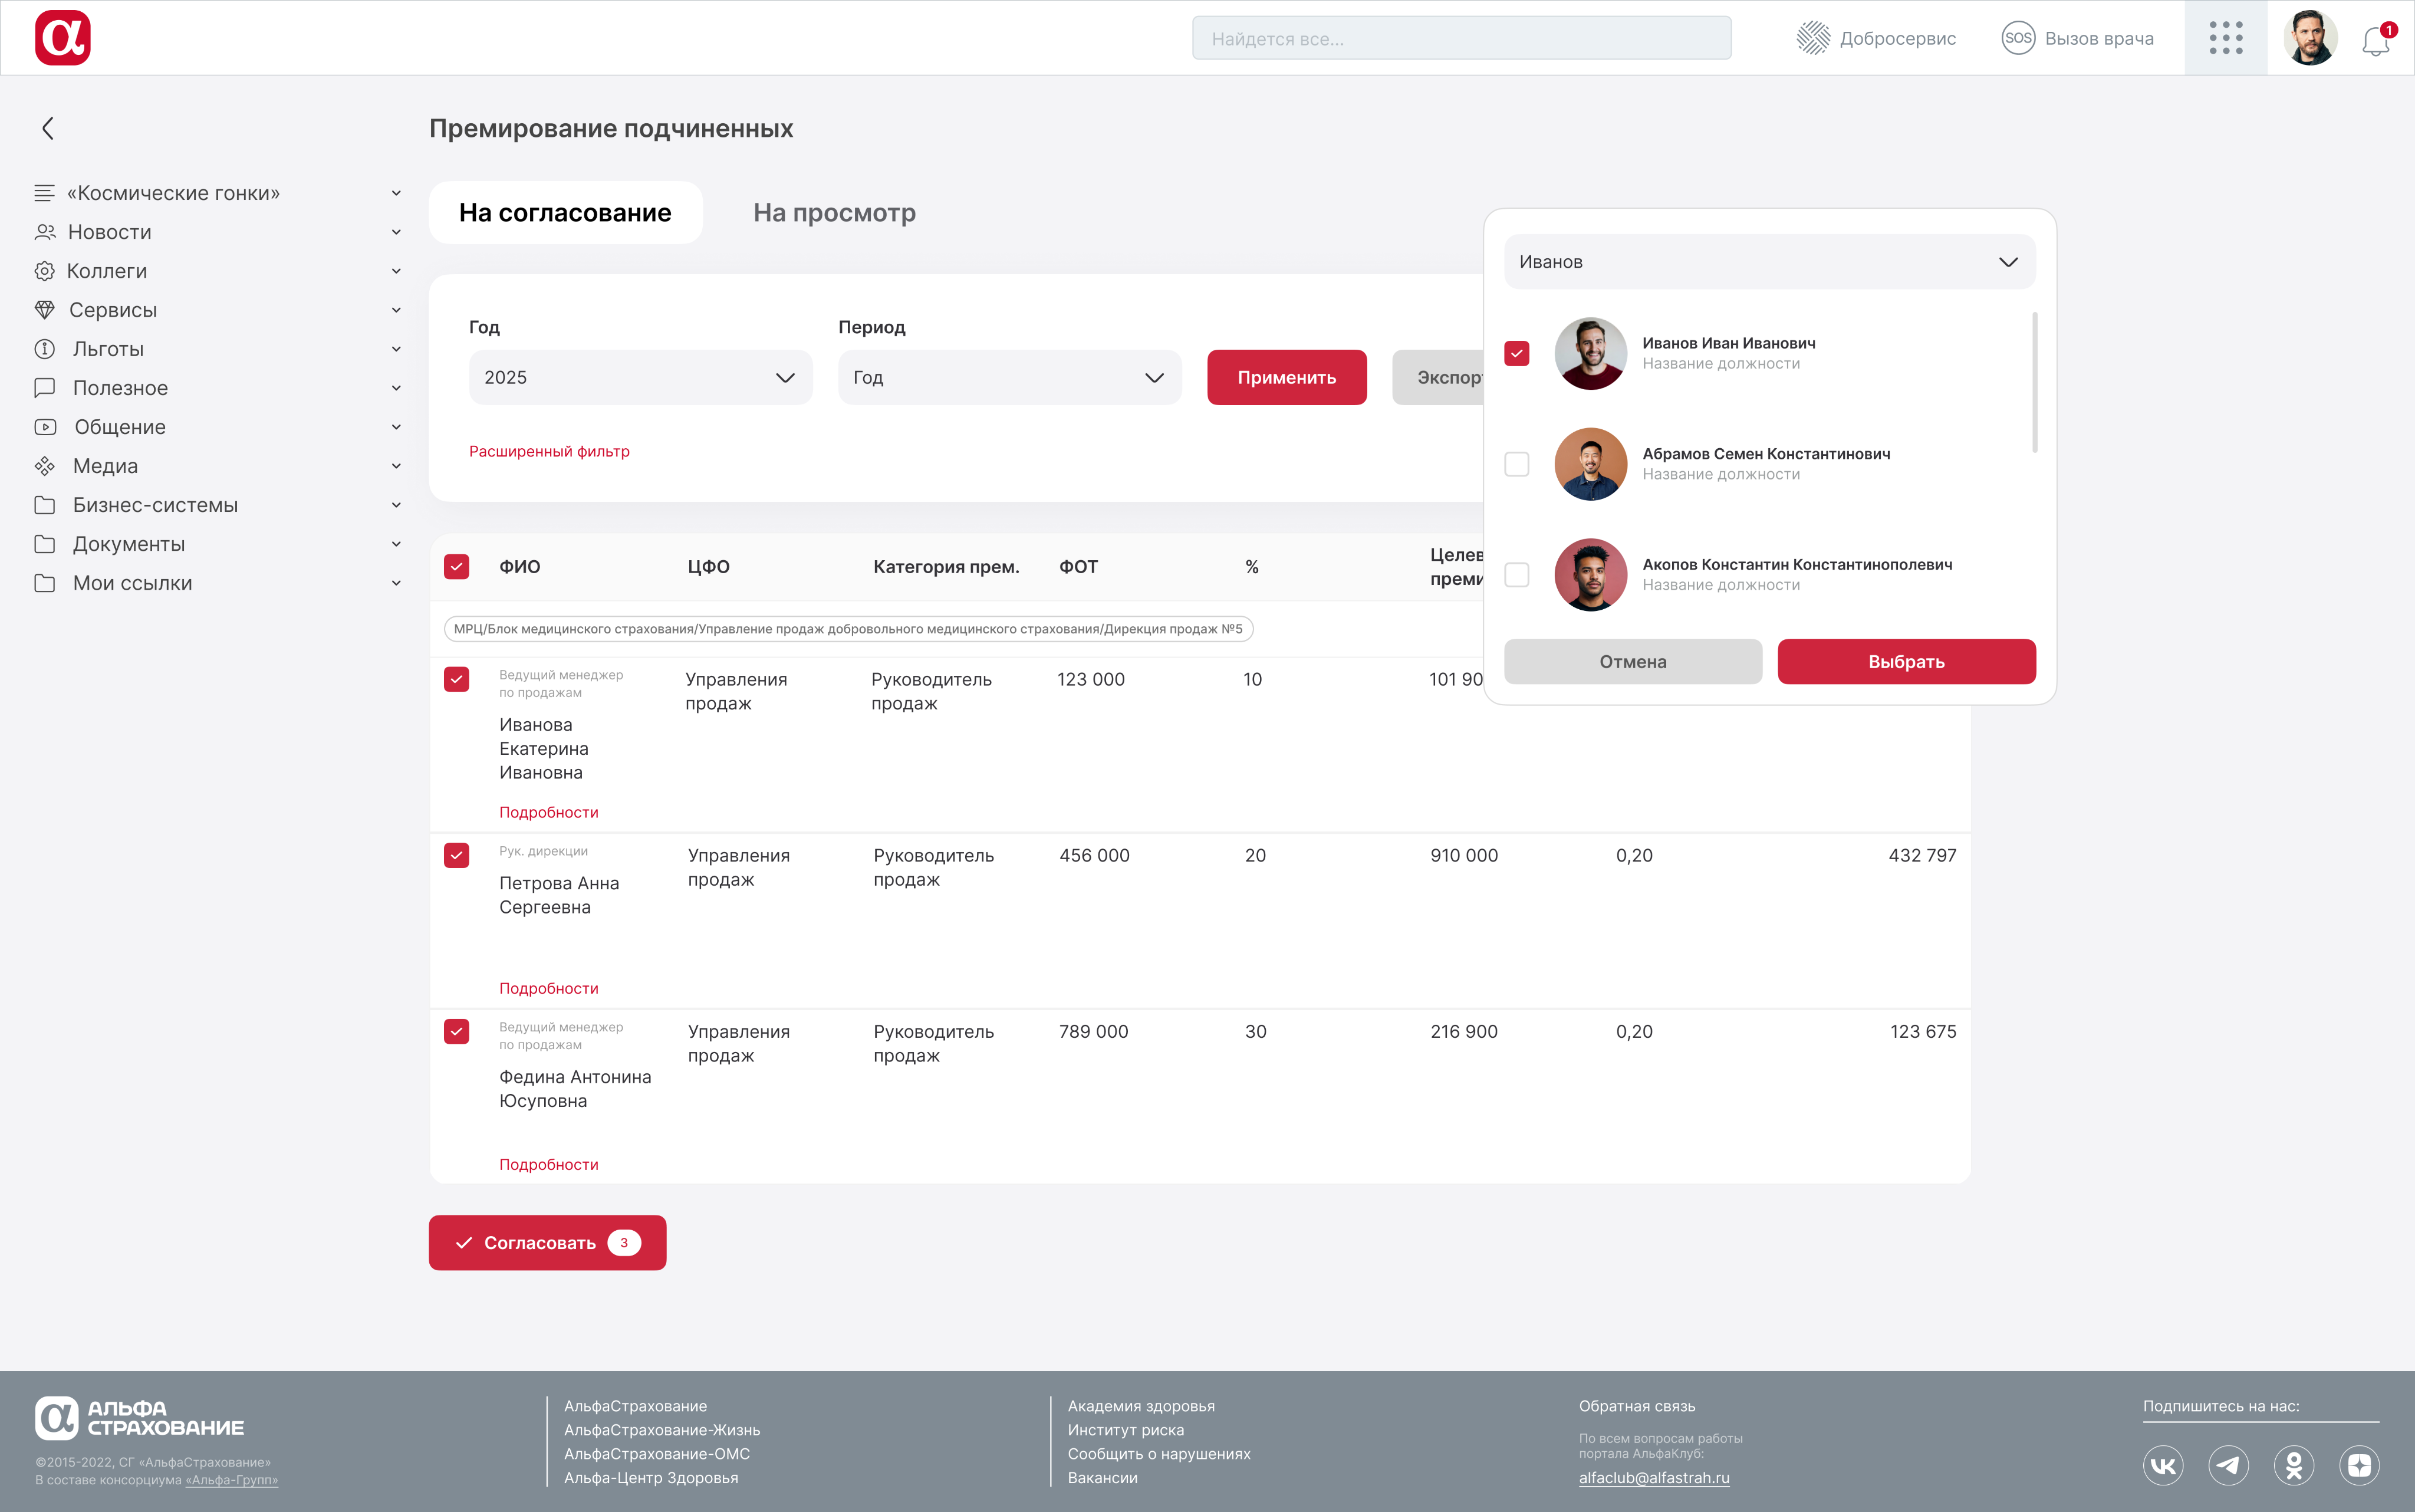
Task: Click the SOS Вызов врача icon
Action: pos(2017,38)
